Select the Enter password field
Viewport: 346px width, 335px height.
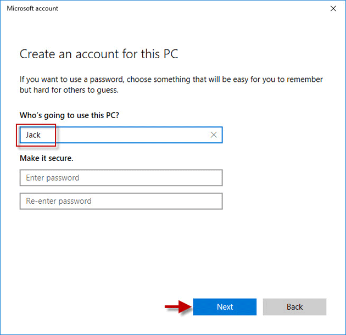pos(121,178)
